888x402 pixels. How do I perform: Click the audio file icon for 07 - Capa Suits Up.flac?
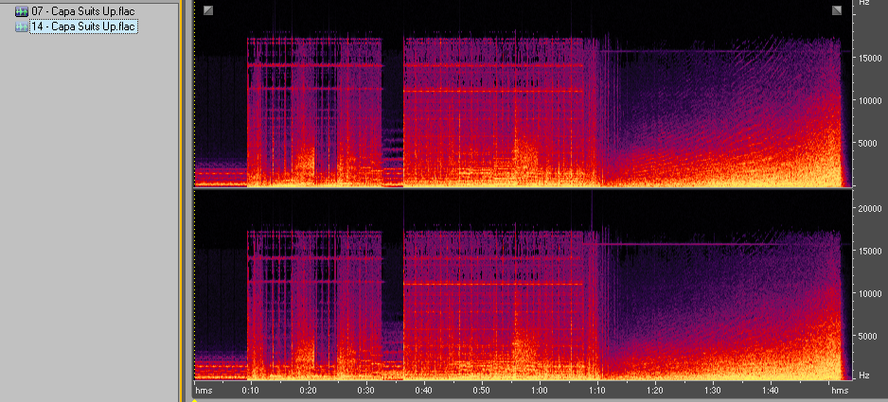click(x=22, y=11)
